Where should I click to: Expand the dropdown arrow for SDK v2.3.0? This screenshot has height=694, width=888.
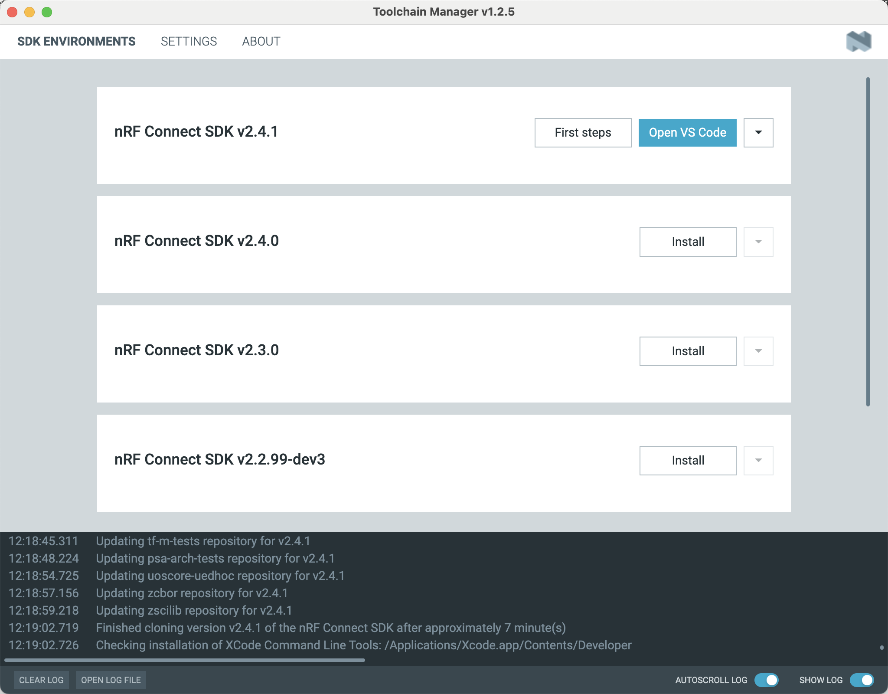click(758, 351)
